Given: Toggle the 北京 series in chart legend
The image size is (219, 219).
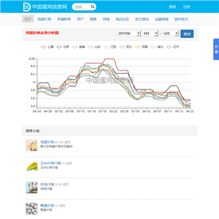Looking at the screenshot, I should coord(63,47).
